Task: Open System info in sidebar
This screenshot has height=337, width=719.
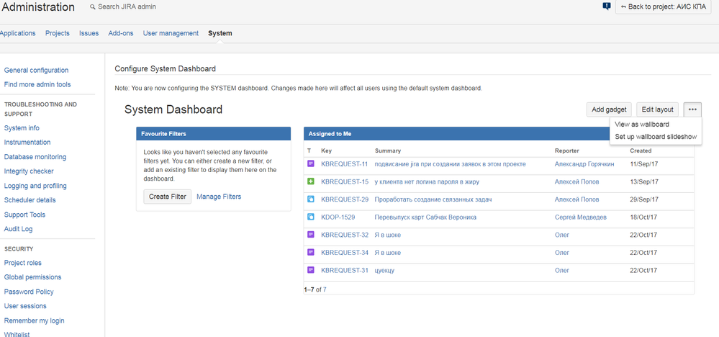Action: pos(22,128)
